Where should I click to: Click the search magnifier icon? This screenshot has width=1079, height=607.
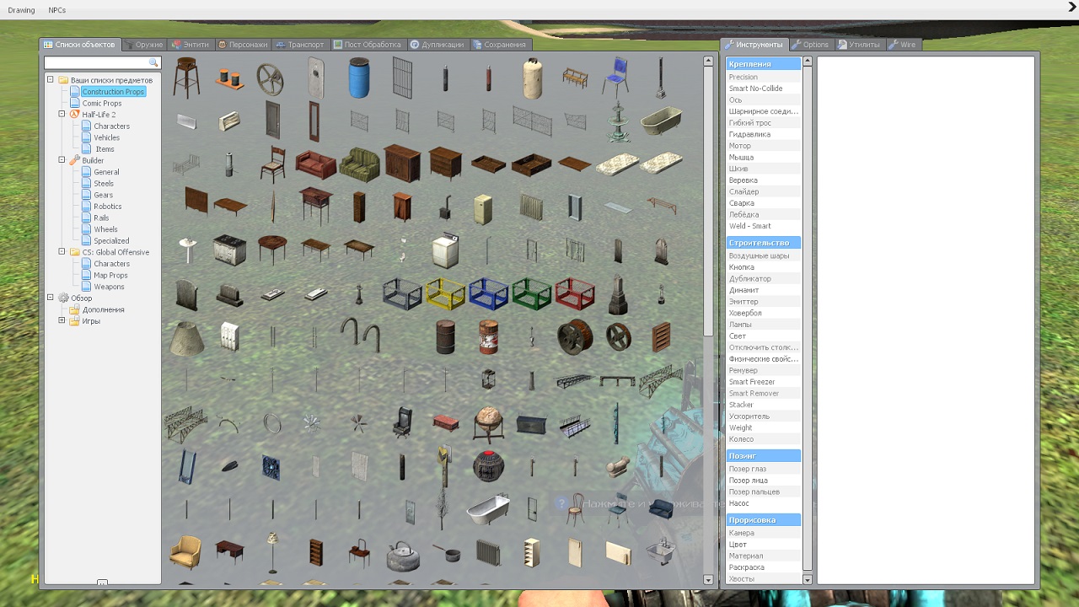[153, 63]
